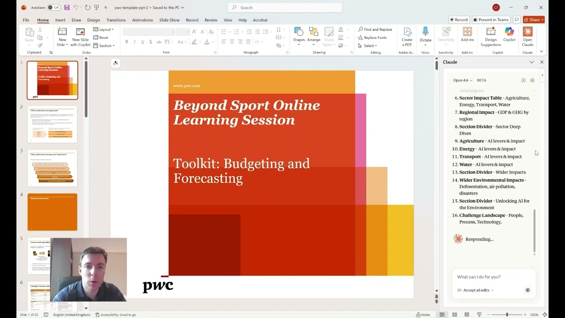Click the Designer sparkle icon on slide

click(x=115, y=63)
